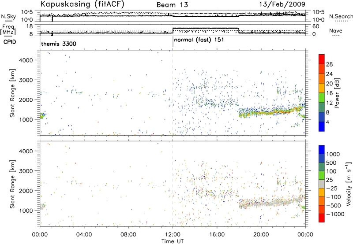
Task: Click the 16:00 time axis tick label
Action: tap(217, 235)
